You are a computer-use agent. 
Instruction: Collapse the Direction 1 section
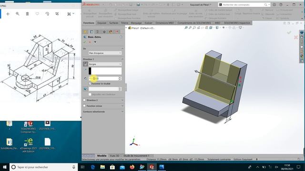[122, 59]
